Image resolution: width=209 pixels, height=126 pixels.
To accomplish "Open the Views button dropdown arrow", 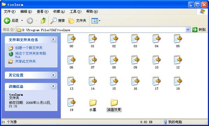I will point(100,21).
